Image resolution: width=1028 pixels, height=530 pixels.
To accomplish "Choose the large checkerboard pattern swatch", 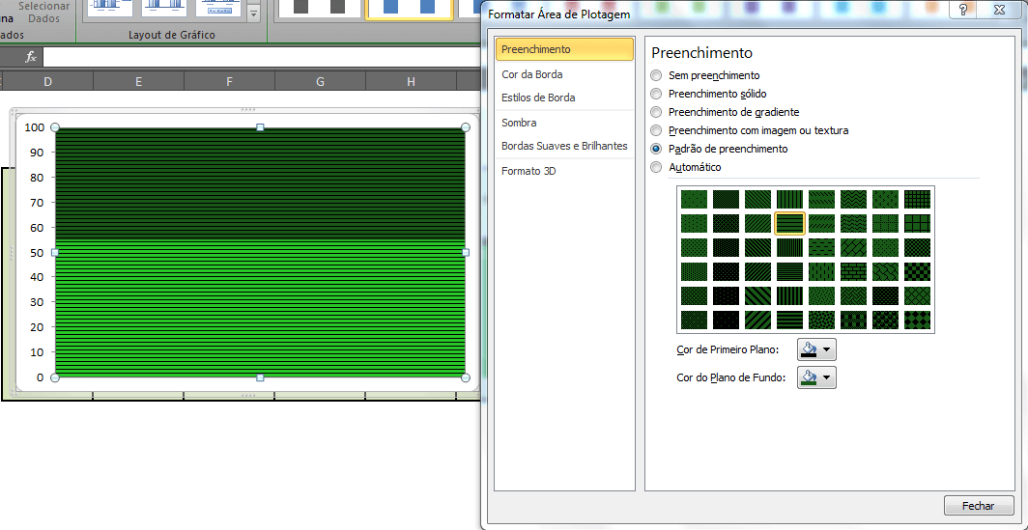I will [x=918, y=271].
